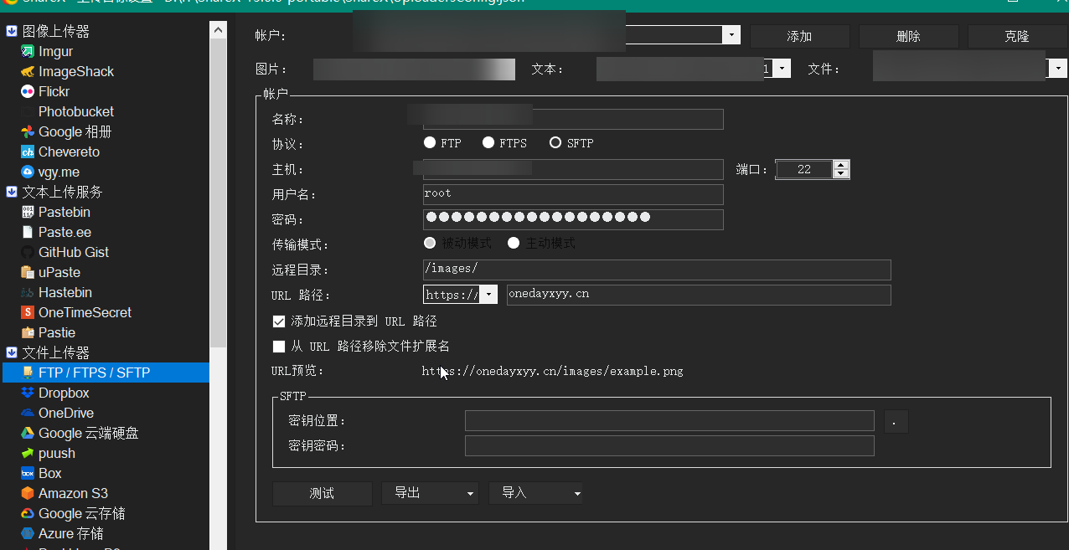Select the Paste.ee icon
Image resolution: width=1069 pixels, height=550 pixels.
coord(28,233)
